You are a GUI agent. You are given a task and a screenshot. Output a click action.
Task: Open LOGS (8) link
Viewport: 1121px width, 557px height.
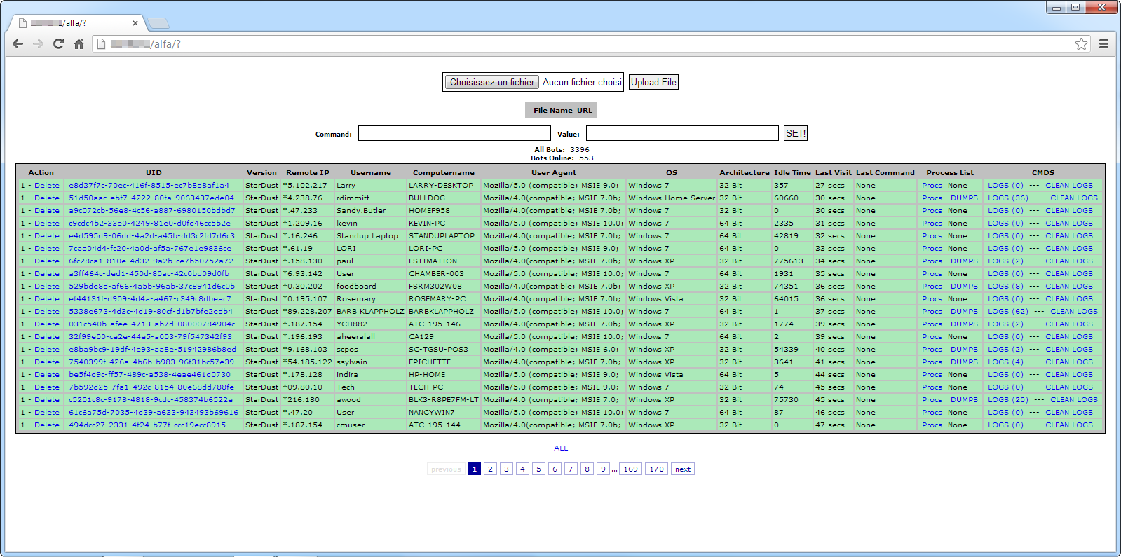click(1005, 287)
